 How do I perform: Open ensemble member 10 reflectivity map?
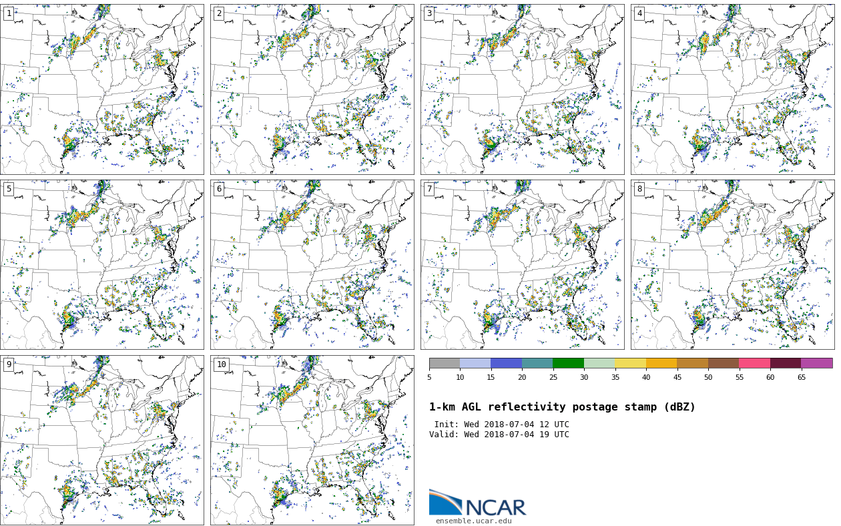(x=312, y=440)
